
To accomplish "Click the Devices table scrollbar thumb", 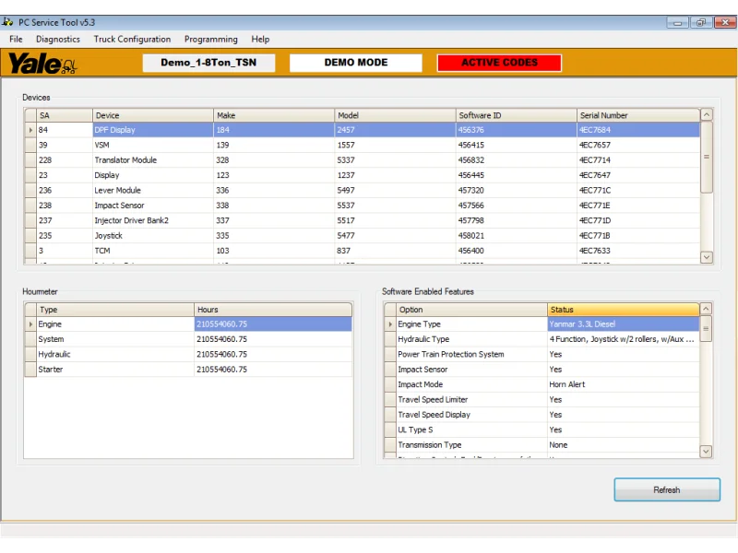I will click(707, 157).
